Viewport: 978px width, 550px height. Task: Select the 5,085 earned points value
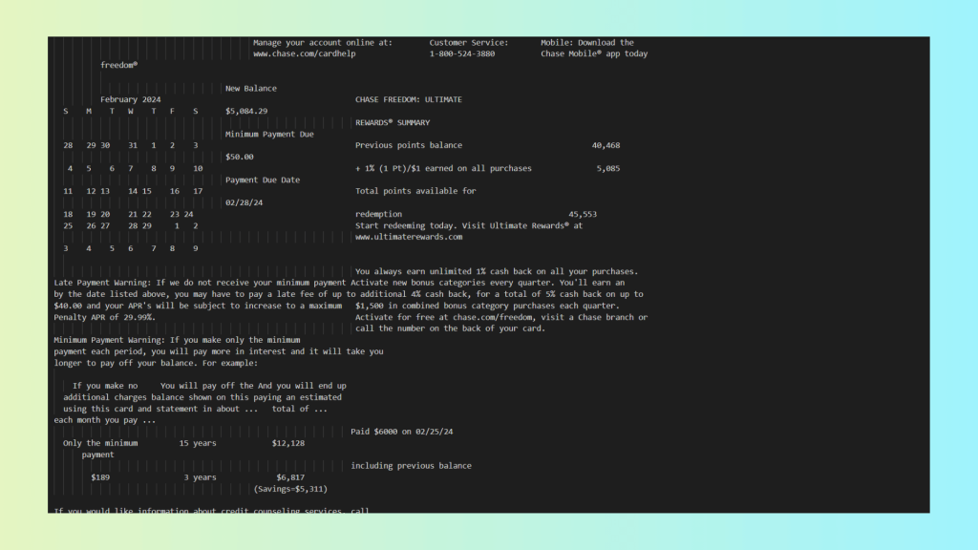tap(608, 169)
